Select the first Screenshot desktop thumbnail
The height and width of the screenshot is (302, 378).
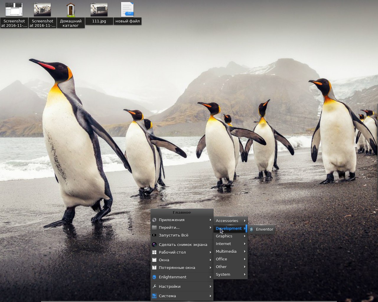[14, 9]
